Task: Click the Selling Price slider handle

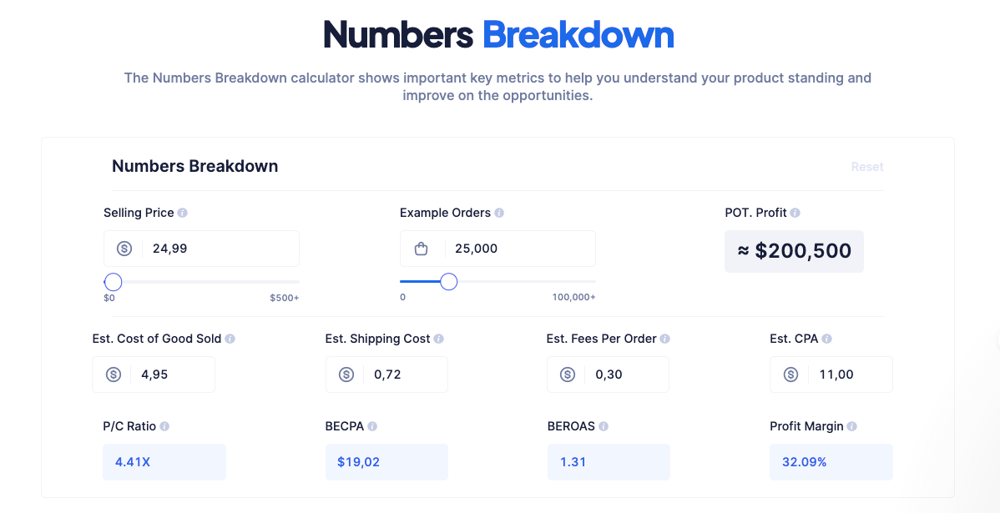Action: click(x=113, y=282)
